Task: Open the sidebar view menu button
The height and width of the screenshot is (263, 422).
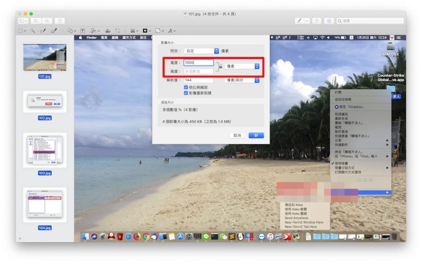Action: 23,20
